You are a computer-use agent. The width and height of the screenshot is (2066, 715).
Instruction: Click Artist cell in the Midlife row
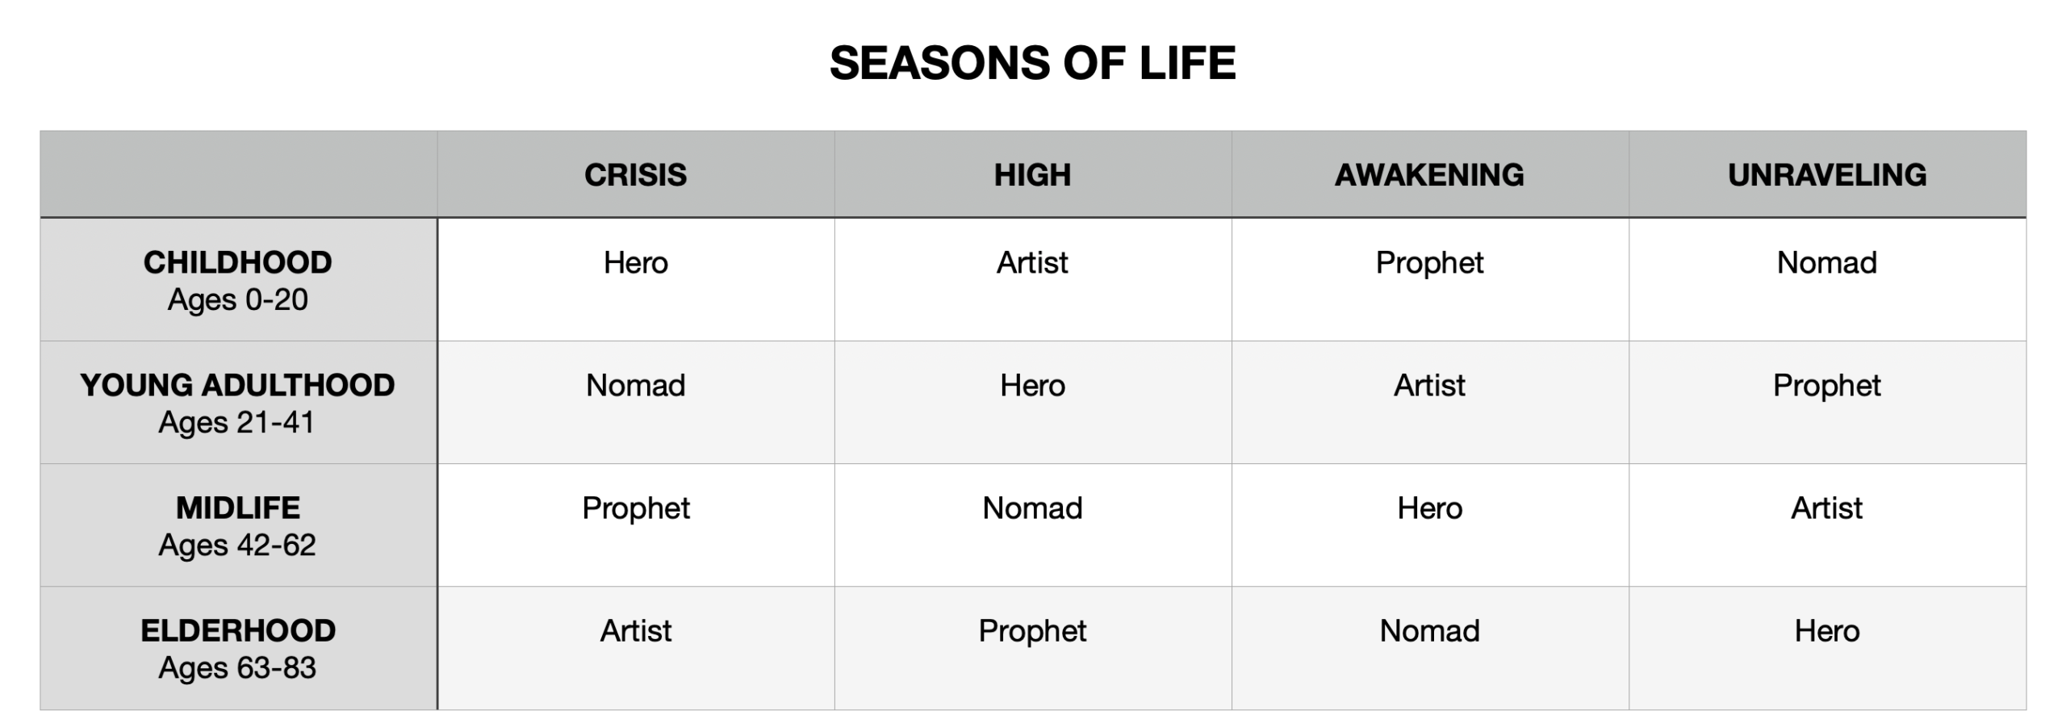click(1827, 508)
